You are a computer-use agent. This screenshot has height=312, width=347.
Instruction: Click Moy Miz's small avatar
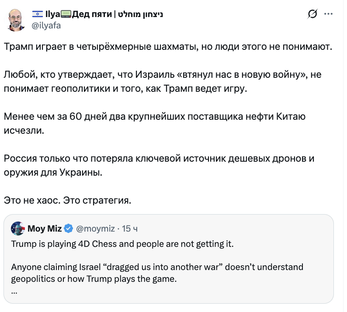click(x=17, y=228)
